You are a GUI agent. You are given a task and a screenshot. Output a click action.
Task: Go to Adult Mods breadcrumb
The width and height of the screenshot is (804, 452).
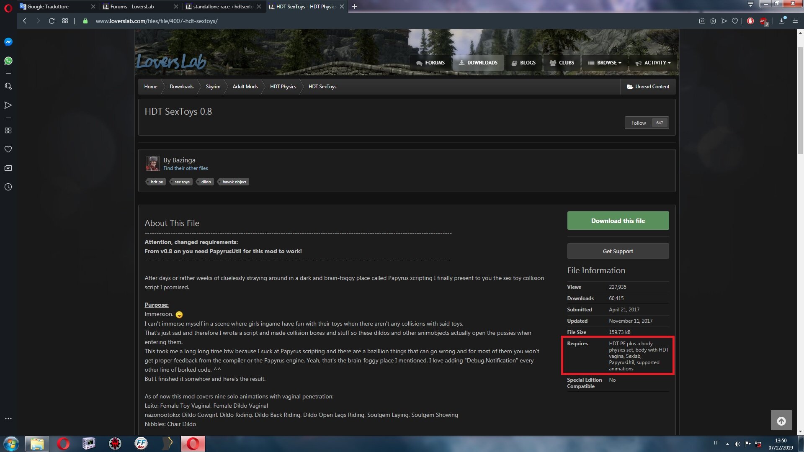(245, 87)
